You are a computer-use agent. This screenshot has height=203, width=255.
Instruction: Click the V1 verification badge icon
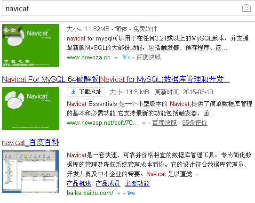[126, 57]
